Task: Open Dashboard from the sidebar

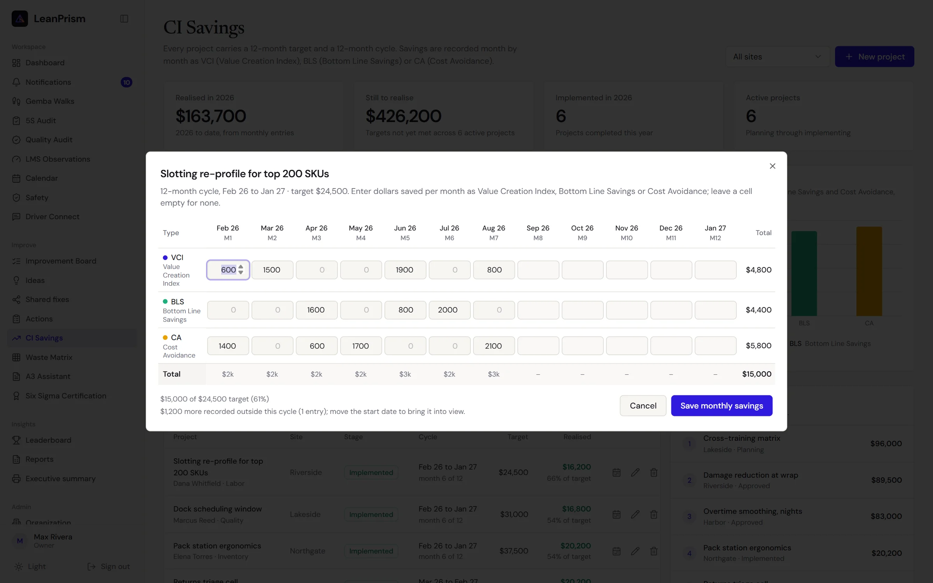Action: 72,63
